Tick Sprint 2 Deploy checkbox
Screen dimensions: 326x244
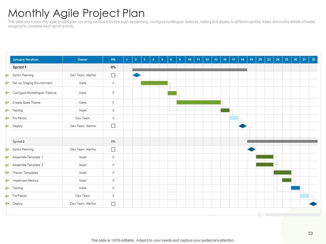point(113,204)
